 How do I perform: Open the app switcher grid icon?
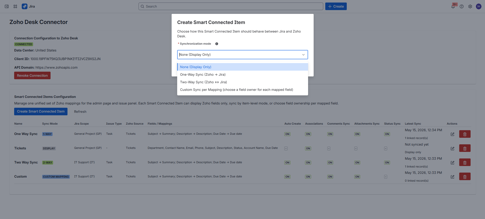(x=15, y=6)
